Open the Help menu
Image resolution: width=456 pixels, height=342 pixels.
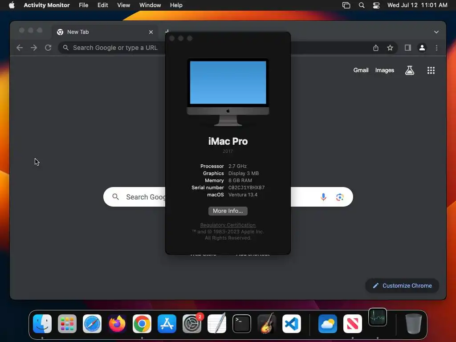[176, 5]
